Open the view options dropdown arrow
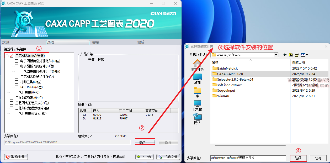 (307, 55)
